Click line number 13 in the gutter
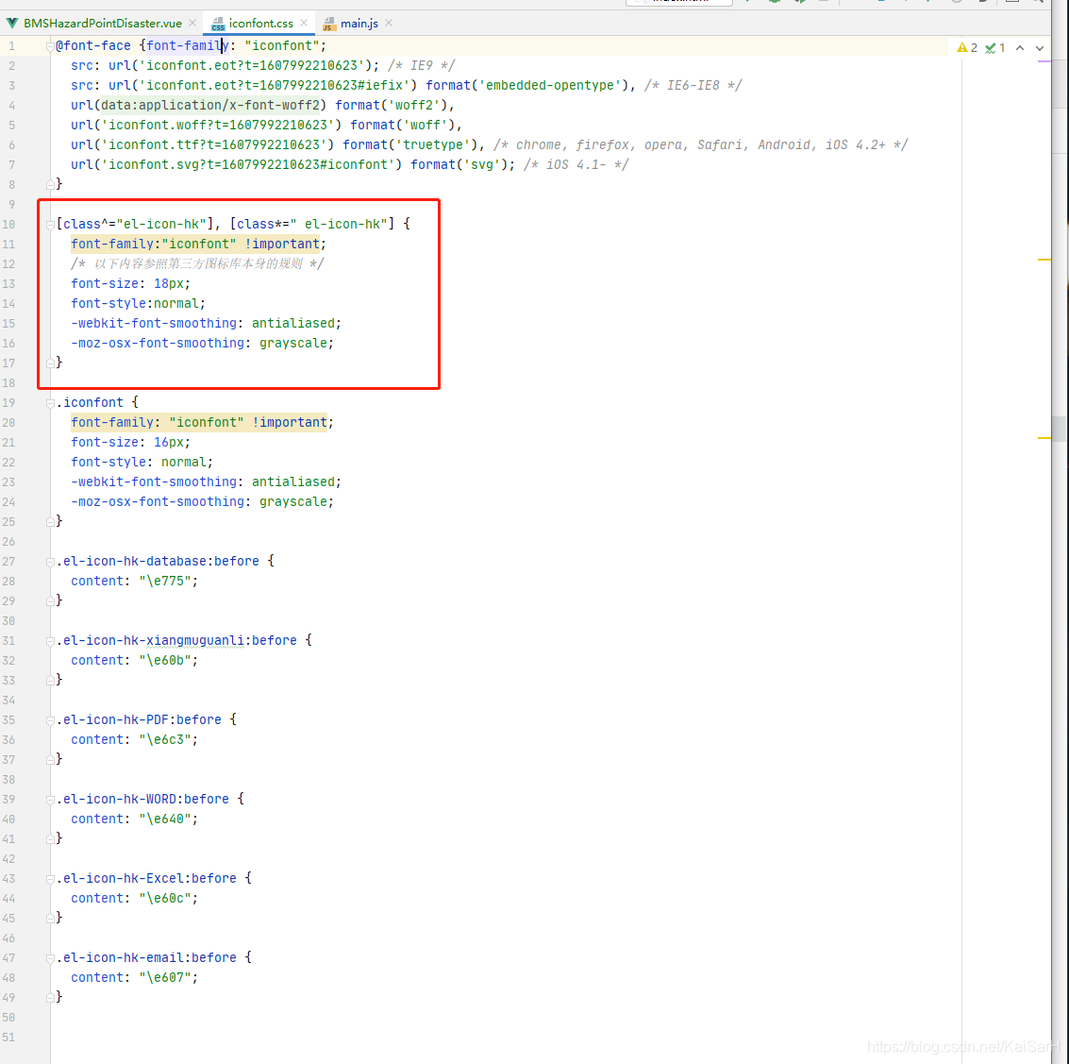The image size is (1069, 1064). coord(8,284)
